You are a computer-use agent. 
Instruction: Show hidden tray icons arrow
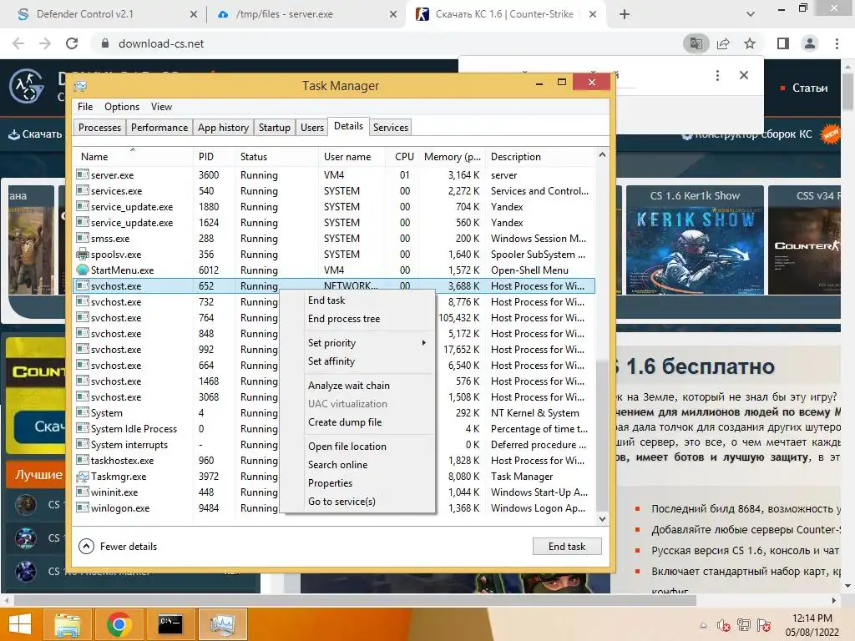[x=703, y=625]
